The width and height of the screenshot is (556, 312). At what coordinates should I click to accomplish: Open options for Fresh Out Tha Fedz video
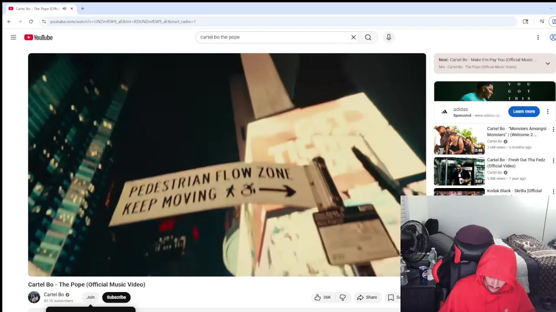tap(553, 161)
